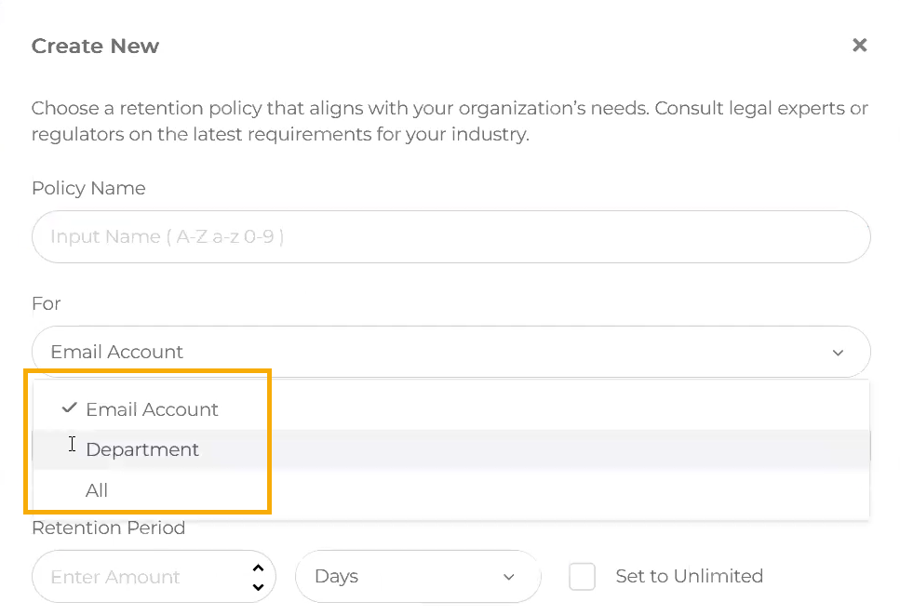Screen dimensions: 900x615
Task: Select Department from the dropdown list
Action: click(141, 449)
